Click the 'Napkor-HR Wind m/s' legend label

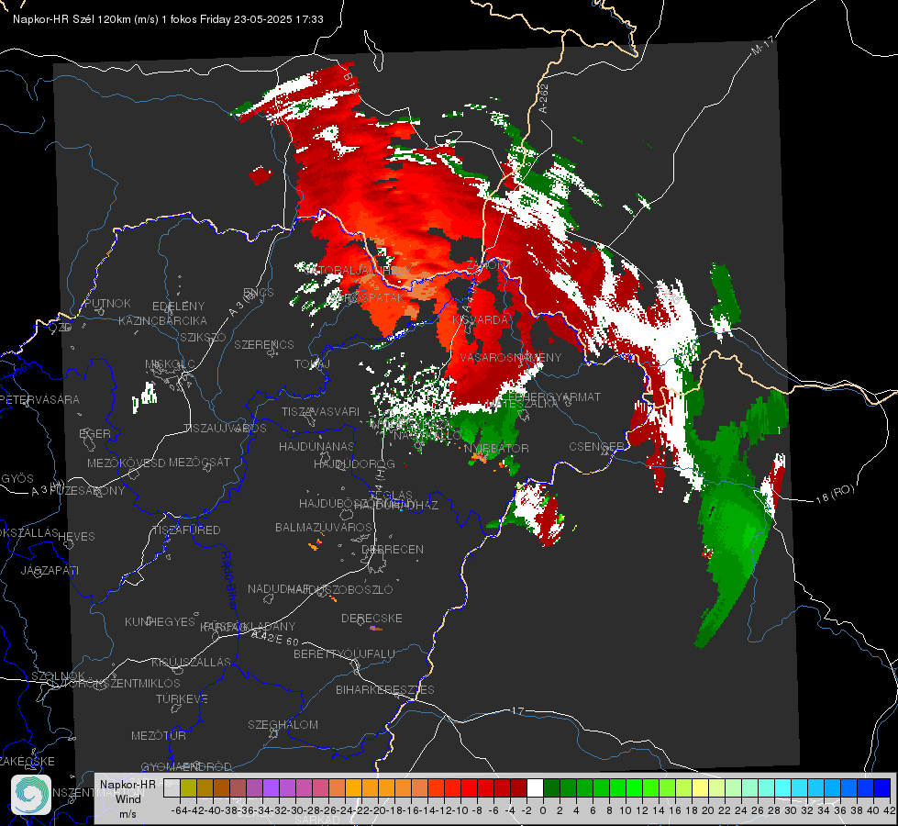127,798
